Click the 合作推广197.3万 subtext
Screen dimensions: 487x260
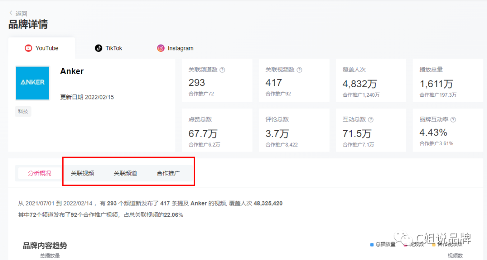438,95
